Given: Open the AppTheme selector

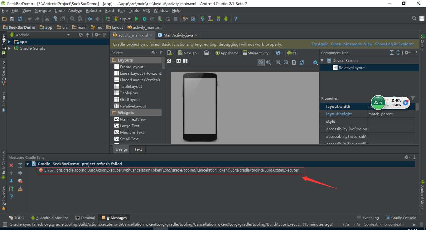Looking at the screenshot, I should click(227, 53).
